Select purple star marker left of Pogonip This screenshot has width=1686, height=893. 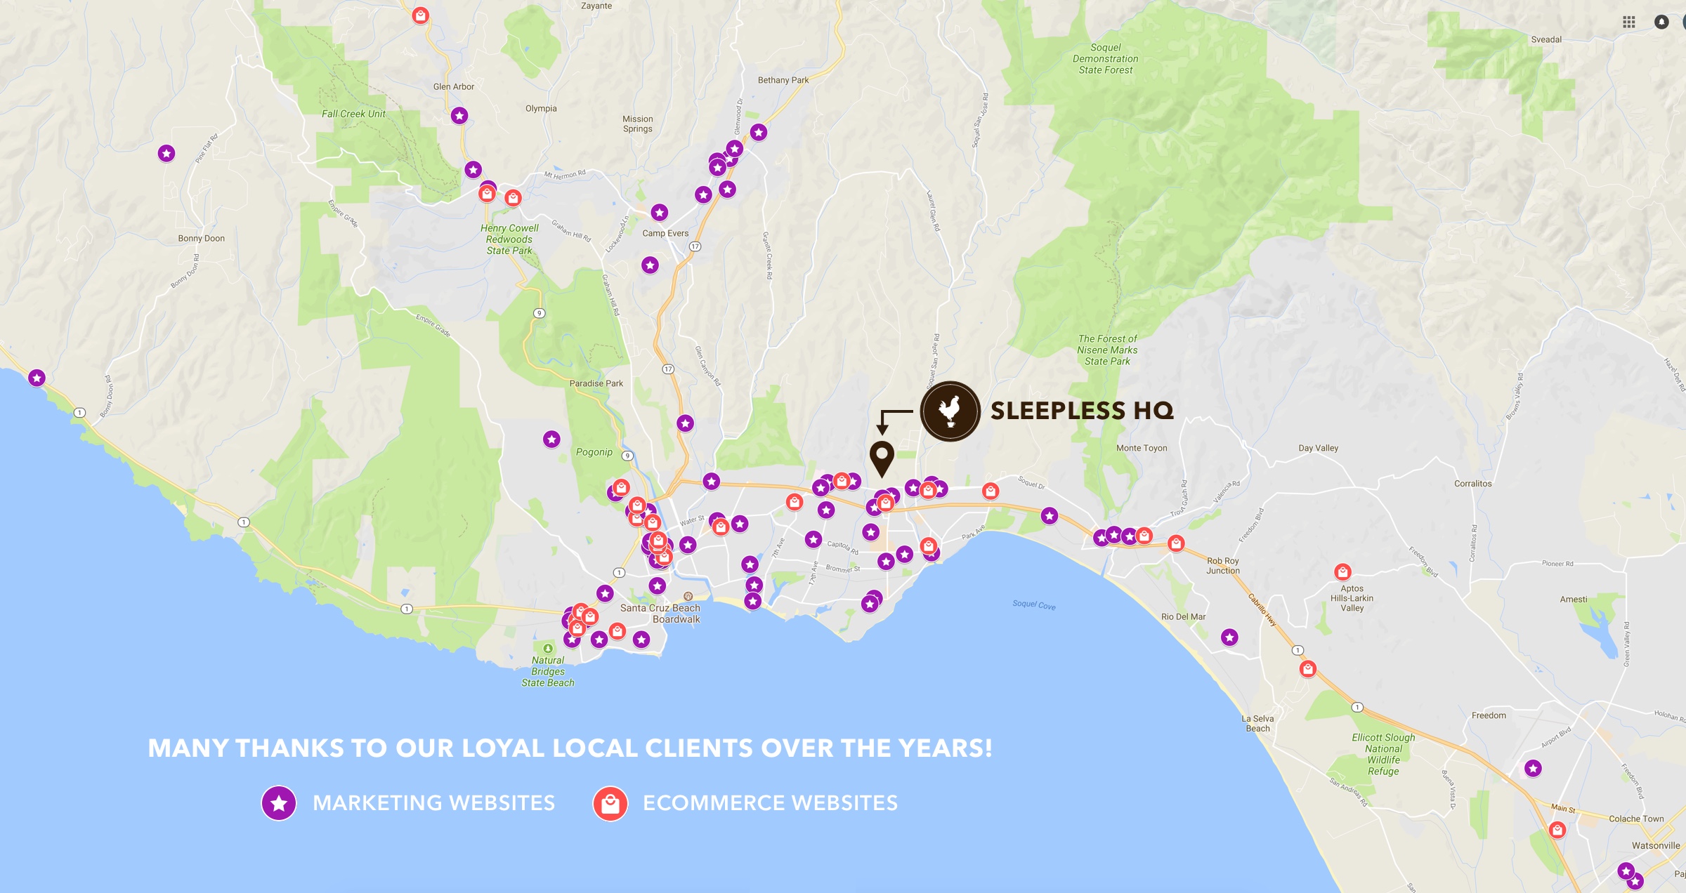coord(551,439)
